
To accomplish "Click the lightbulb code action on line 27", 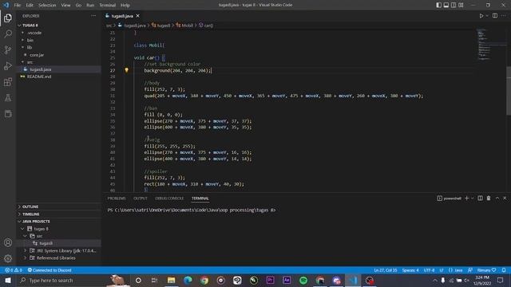I will 126,70.
